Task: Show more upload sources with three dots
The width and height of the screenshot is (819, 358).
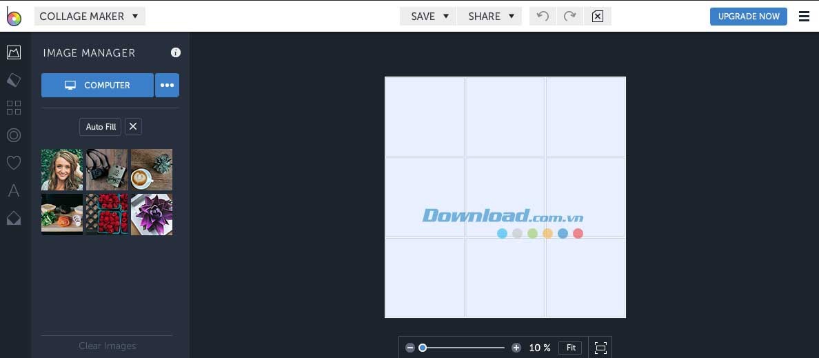Action: [x=167, y=86]
